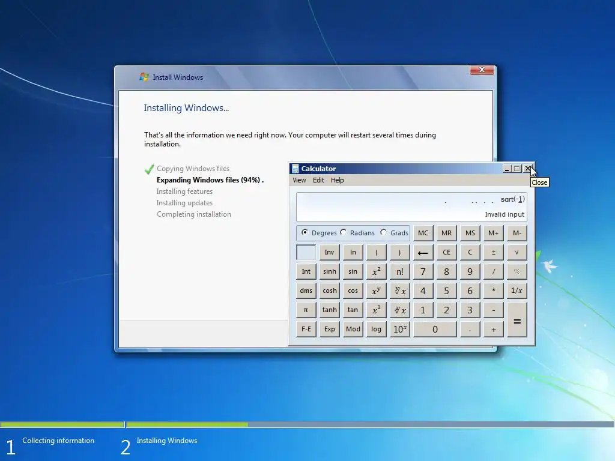Click the Mod button

[x=353, y=330]
